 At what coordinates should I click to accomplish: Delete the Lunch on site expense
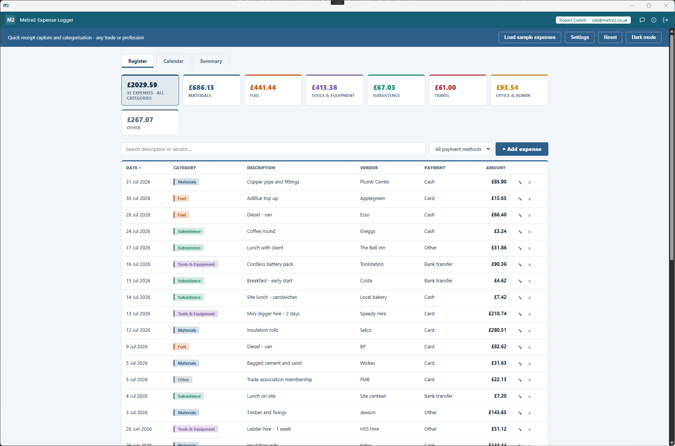[530, 397]
